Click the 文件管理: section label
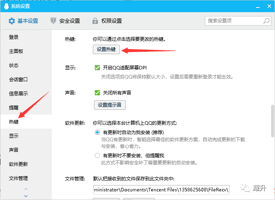The height and width of the screenshot is (200, 275). [75, 179]
